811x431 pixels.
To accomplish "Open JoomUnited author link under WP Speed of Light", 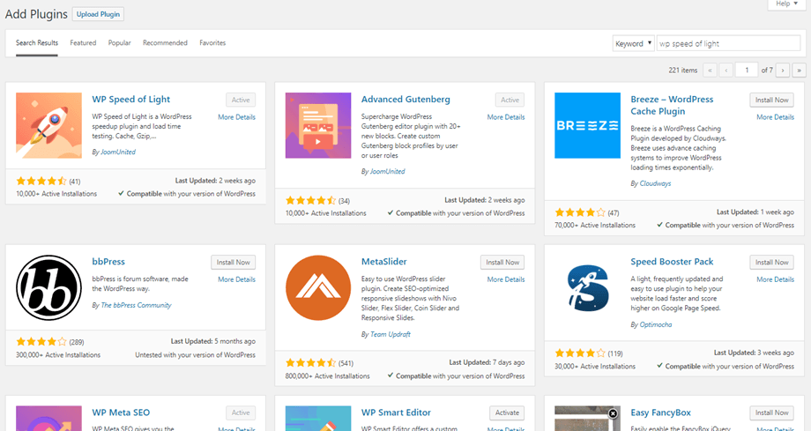I will pyautogui.click(x=118, y=152).
